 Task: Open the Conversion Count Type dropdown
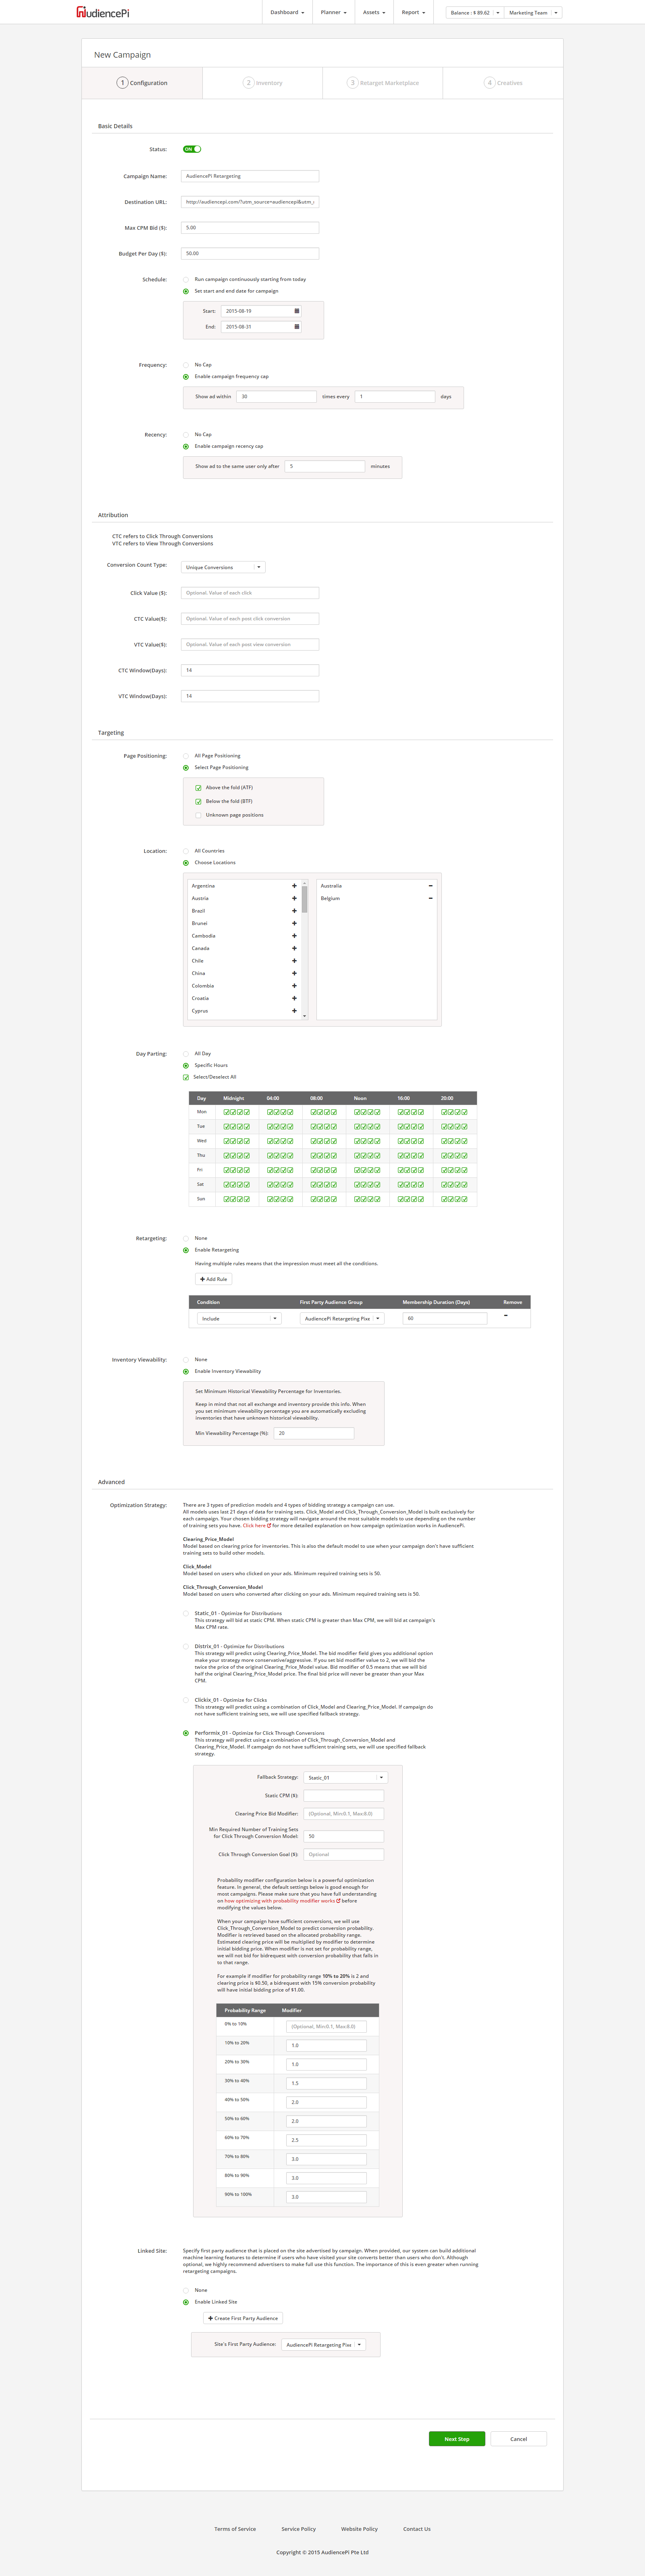coord(223,567)
